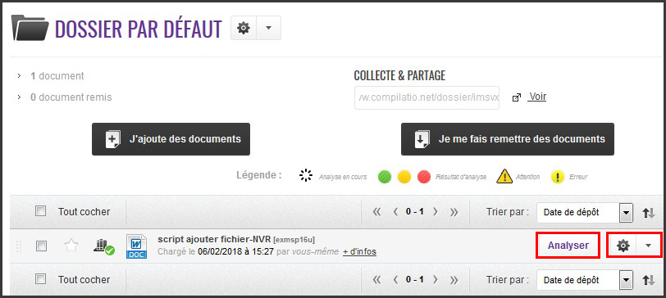Go to previous page in top pagination
The height and width of the screenshot is (298, 666).
(x=395, y=212)
